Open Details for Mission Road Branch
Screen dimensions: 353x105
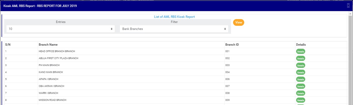click(301, 100)
